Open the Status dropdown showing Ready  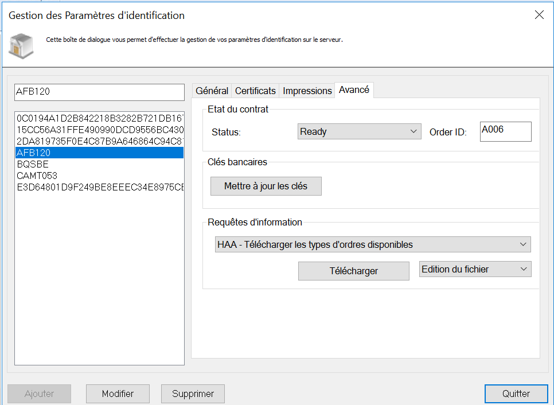pyautogui.click(x=360, y=131)
